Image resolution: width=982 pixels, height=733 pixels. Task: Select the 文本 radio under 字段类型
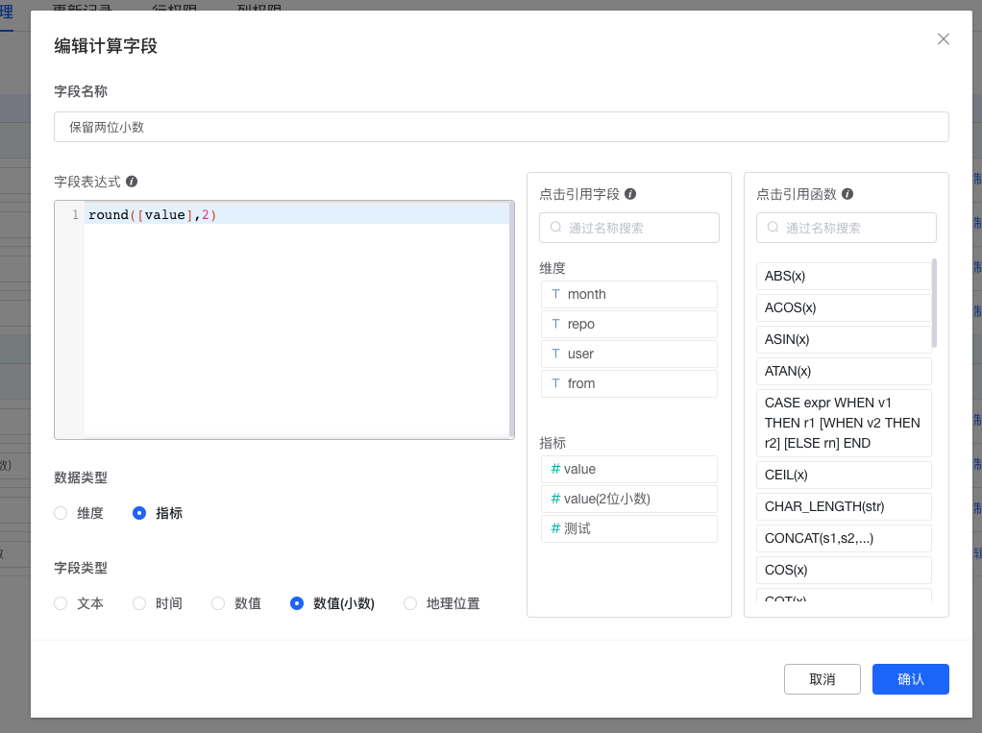point(60,603)
